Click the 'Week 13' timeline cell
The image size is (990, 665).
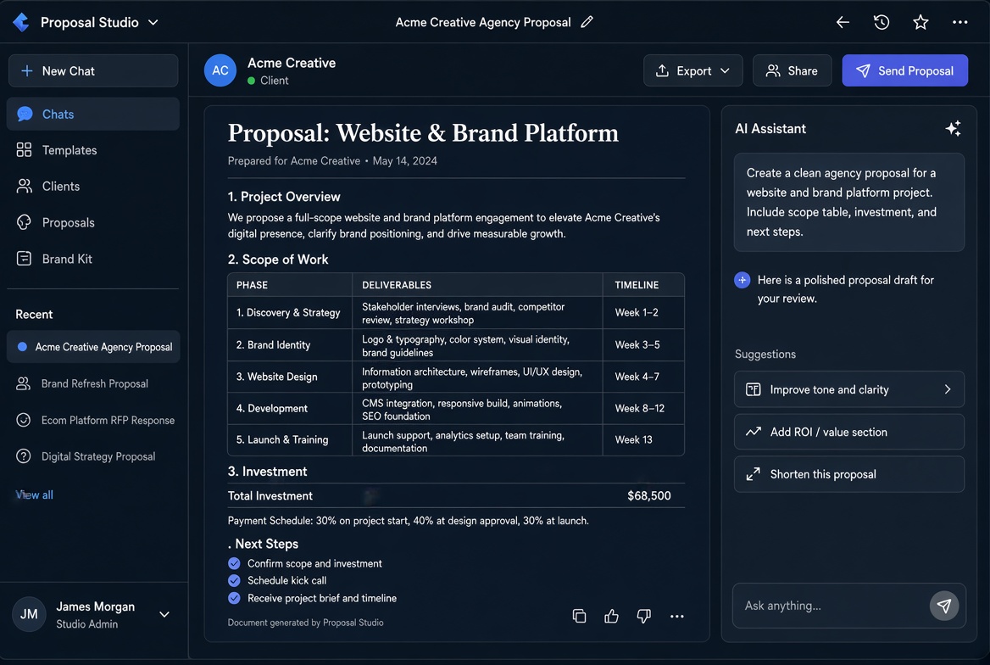tap(643, 440)
